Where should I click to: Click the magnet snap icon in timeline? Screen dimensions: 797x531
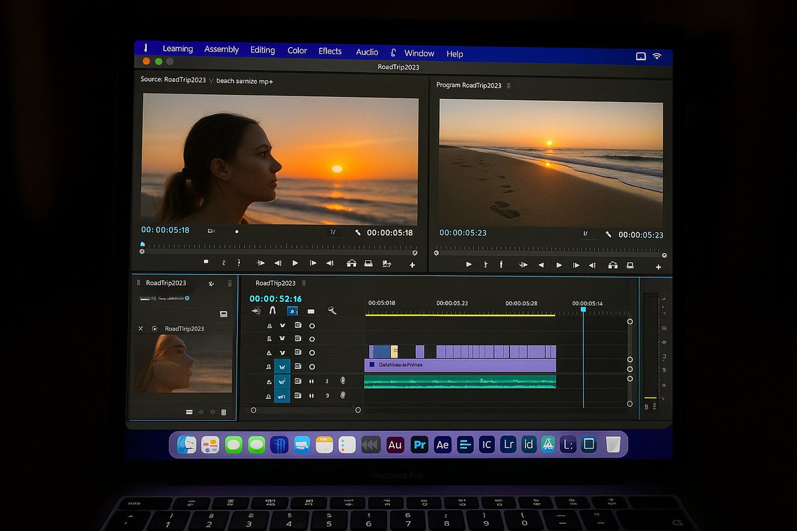(x=272, y=311)
